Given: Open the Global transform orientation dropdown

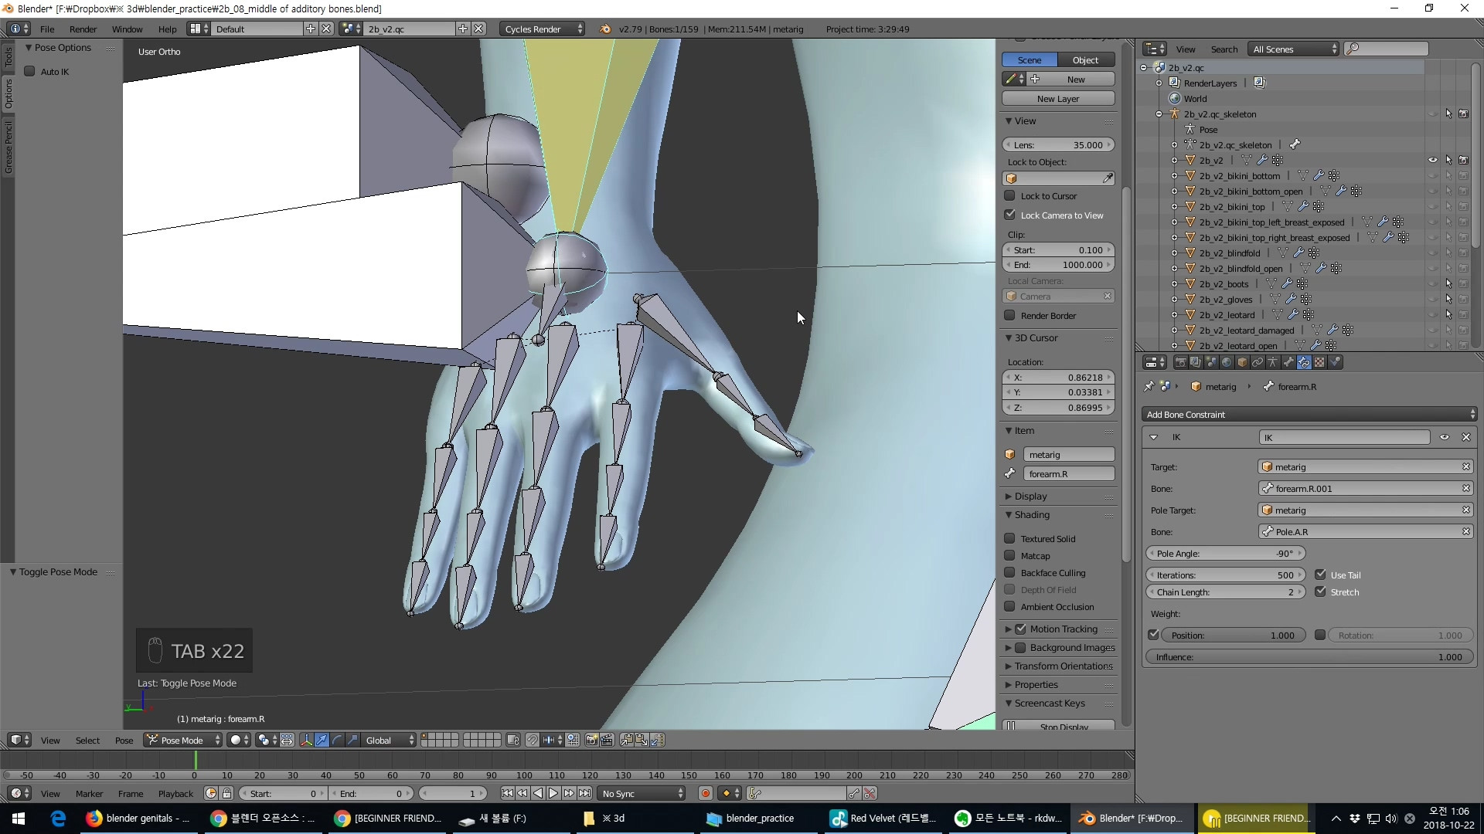Looking at the screenshot, I should click(389, 740).
